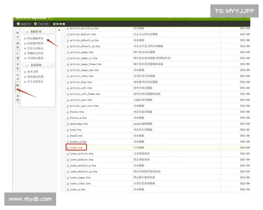Click file icon of header_m.htm
Screen dimensions: 263x210
(x=68, y=142)
